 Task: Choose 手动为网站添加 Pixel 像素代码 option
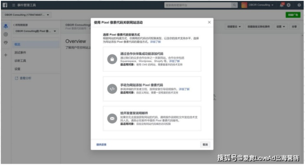[x=152, y=89]
